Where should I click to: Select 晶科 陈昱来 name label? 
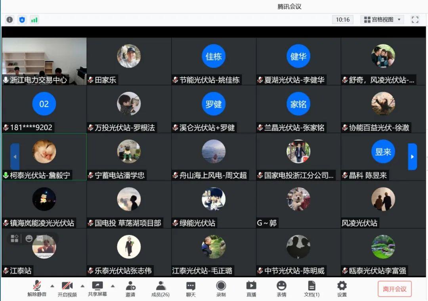pyautogui.click(x=368, y=175)
